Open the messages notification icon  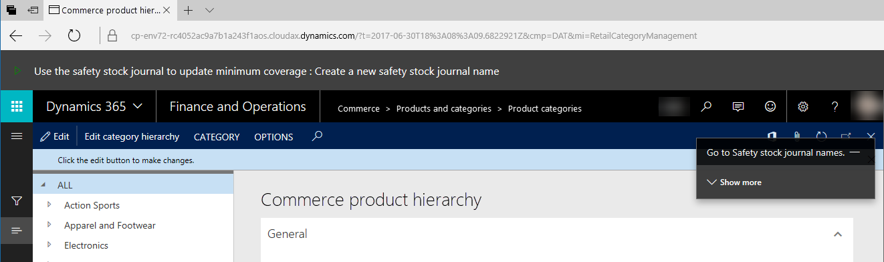[738, 106]
